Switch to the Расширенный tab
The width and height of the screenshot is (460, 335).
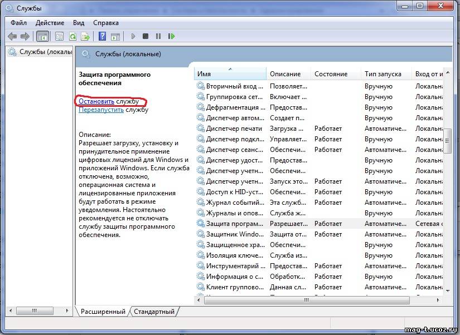pyautogui.click(x=103, y=312)
